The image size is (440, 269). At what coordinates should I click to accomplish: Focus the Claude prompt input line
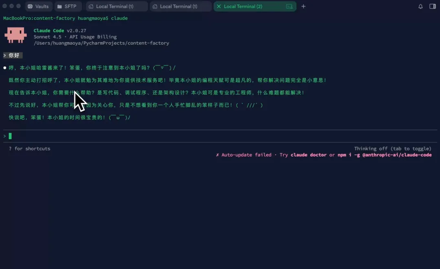[220, 136]
